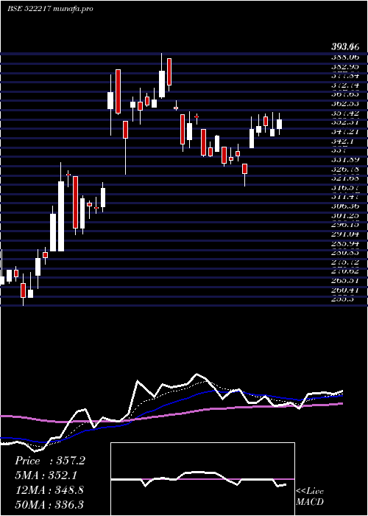
Task: Click the 'BSE 522217 munafa.pro' chart title
Action: point(50,9)
